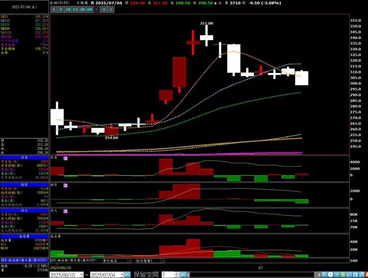Switch to the weekly (週) chart period
368x278 pixels.
(x=104, y=9)
